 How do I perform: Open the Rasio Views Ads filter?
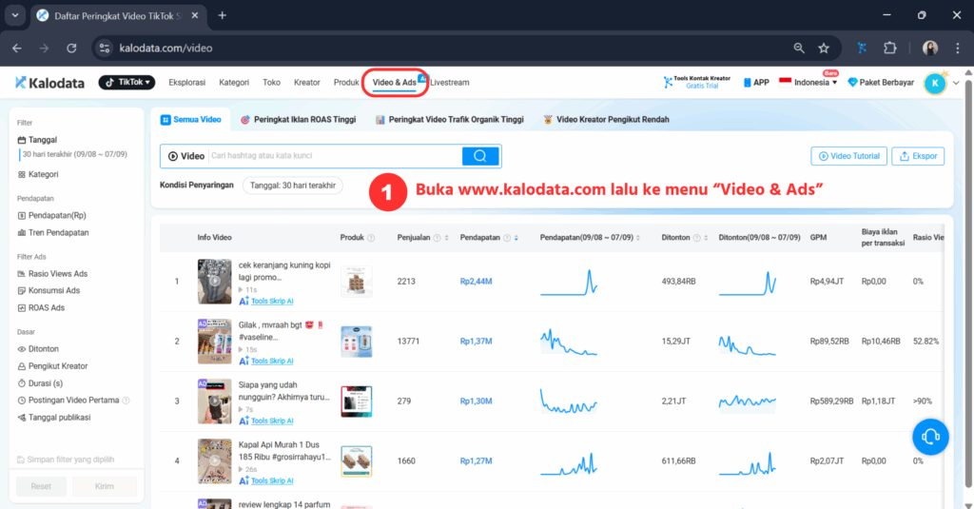[x=52, y=273]
